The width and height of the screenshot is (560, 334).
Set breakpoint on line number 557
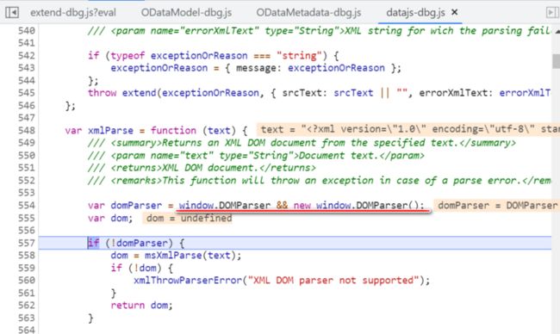coord(27,243)
